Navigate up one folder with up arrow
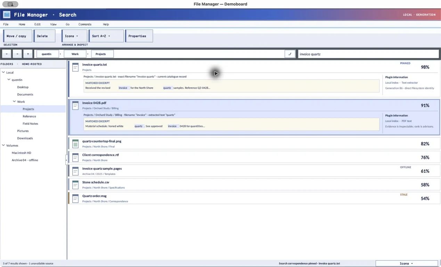The width and height of the screenshot is (441, 267). coord(28,54)
